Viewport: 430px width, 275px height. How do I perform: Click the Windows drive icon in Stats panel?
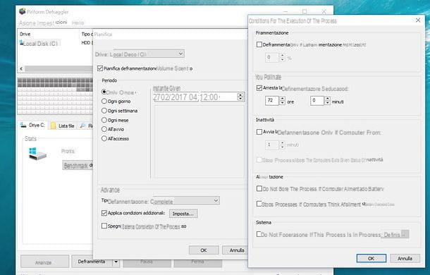37,154
